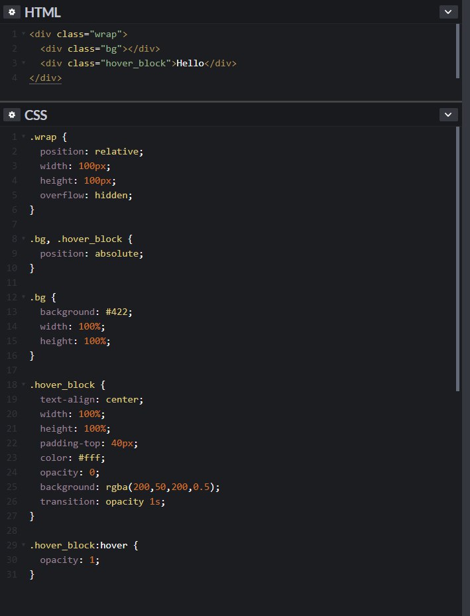Image resolution: width=470 pixels, height=616 pixels.
Task: Click the CSS panel title
Action: pos(36,115)
